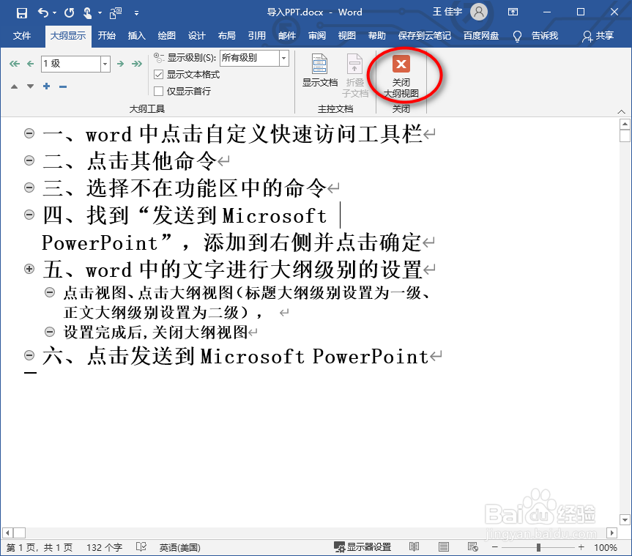Click the vertical scrollbar down arrow
Image resolution: width=632 pixels, height=556 pixels.
625,519
